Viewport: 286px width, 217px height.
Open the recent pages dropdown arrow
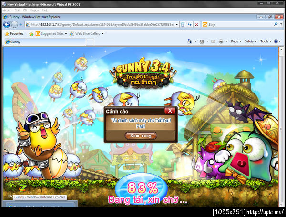point(20,24)
